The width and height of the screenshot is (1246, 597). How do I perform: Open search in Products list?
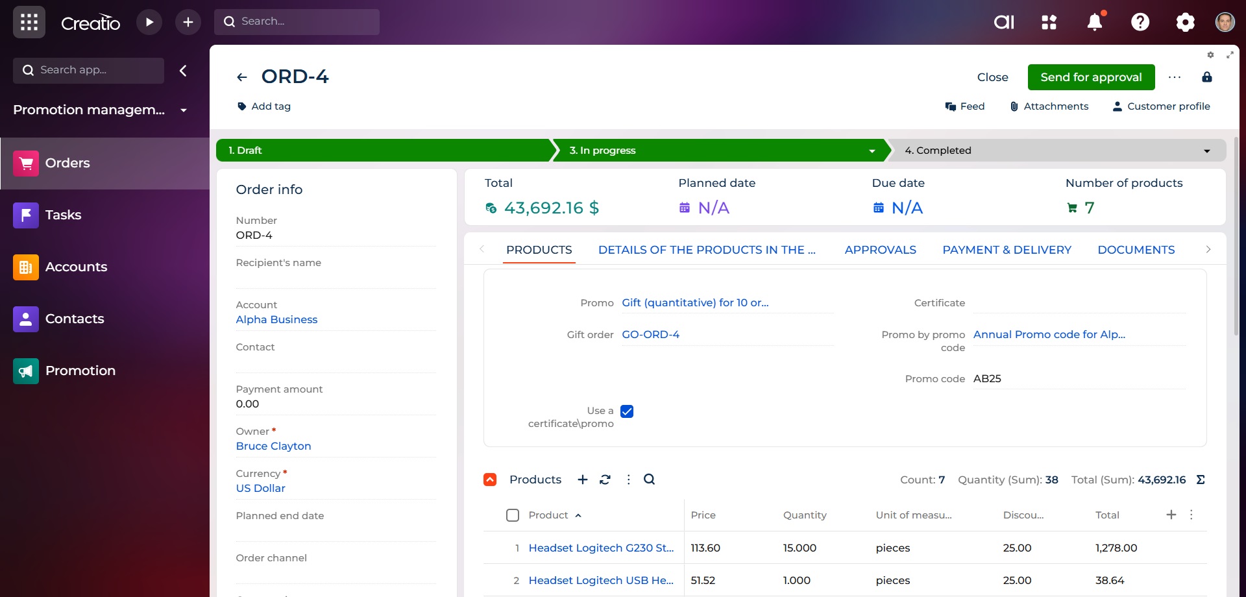tap(649, 480)
